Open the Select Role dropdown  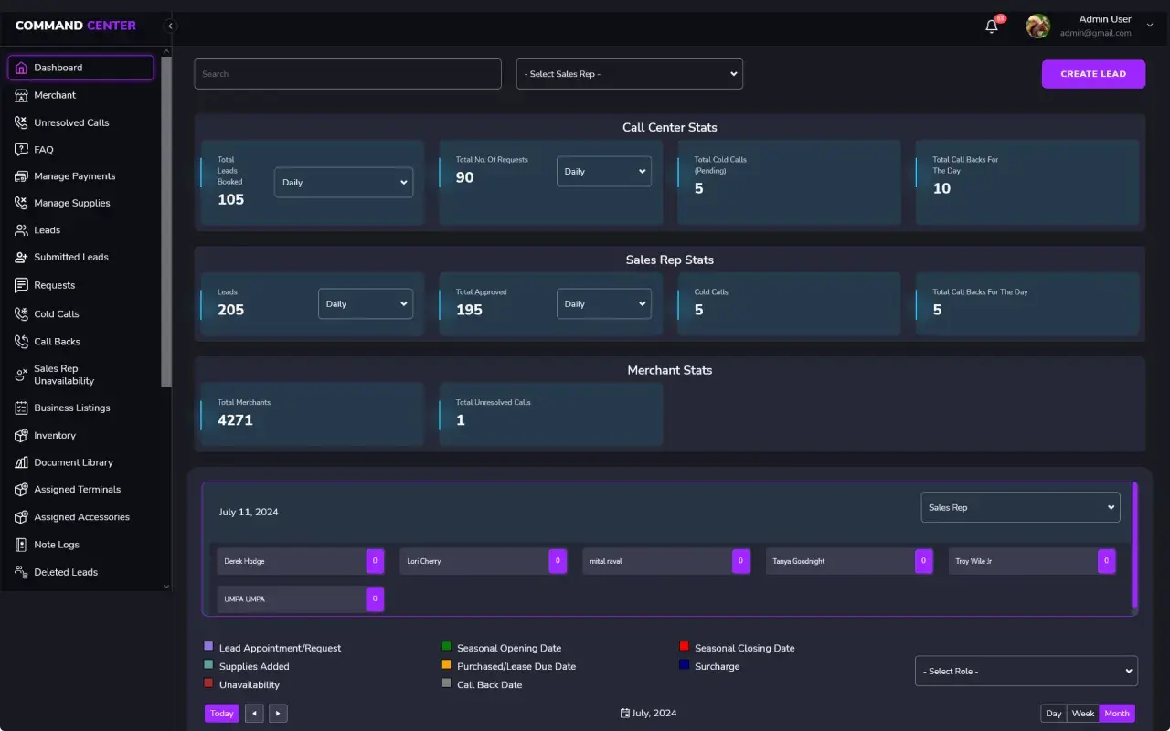[1026, 671]
